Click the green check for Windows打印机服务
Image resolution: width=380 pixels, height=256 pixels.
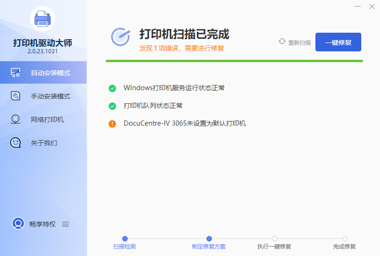112,88
